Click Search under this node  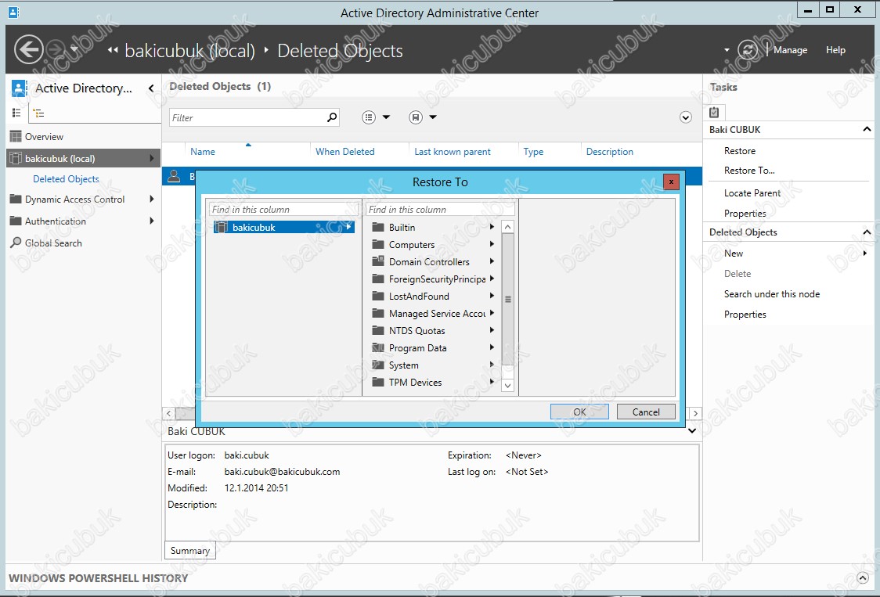[772, 294]
